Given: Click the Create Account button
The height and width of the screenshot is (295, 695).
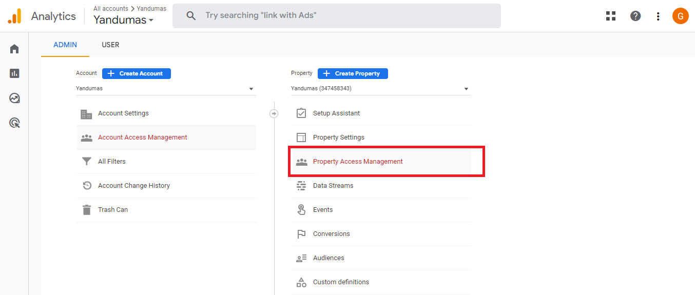Looking at the screenshot, I should coord(137,73).
